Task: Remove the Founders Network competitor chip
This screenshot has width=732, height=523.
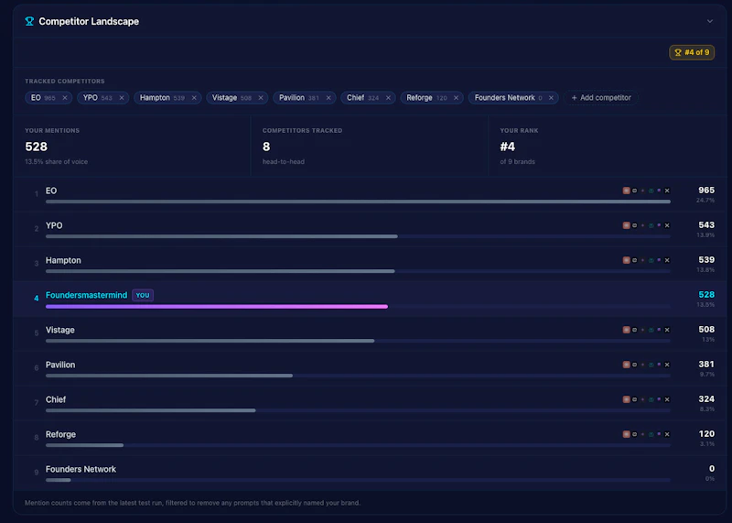Action: pos(551,98)
